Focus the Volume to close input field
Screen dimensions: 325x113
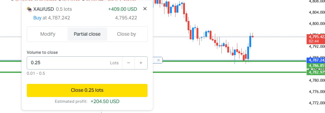68,63
